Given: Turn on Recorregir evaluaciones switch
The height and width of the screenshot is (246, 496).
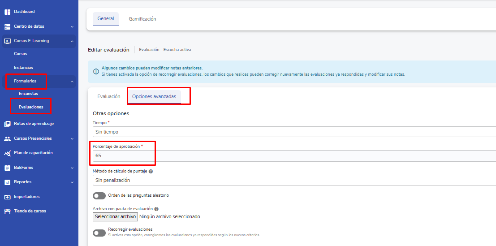Looking at the screenshot, I should pos(99,233).
